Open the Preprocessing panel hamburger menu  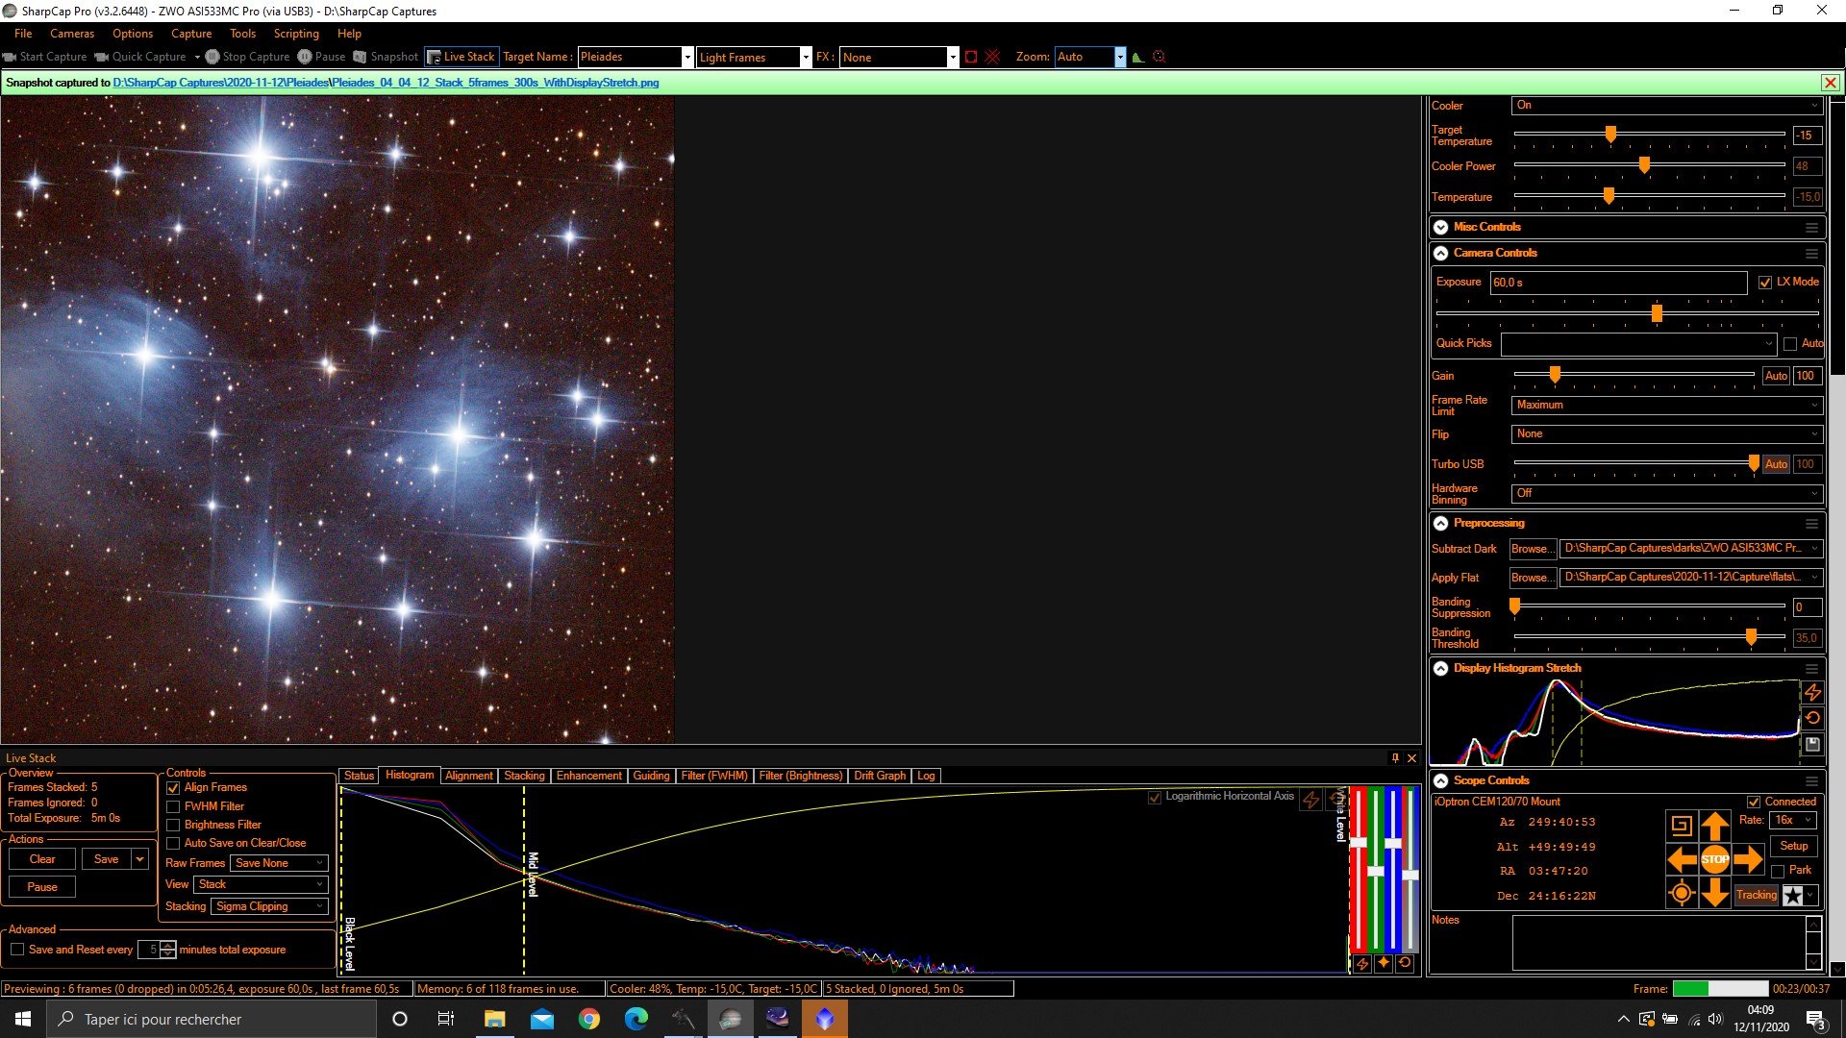tap(1811, 524)
